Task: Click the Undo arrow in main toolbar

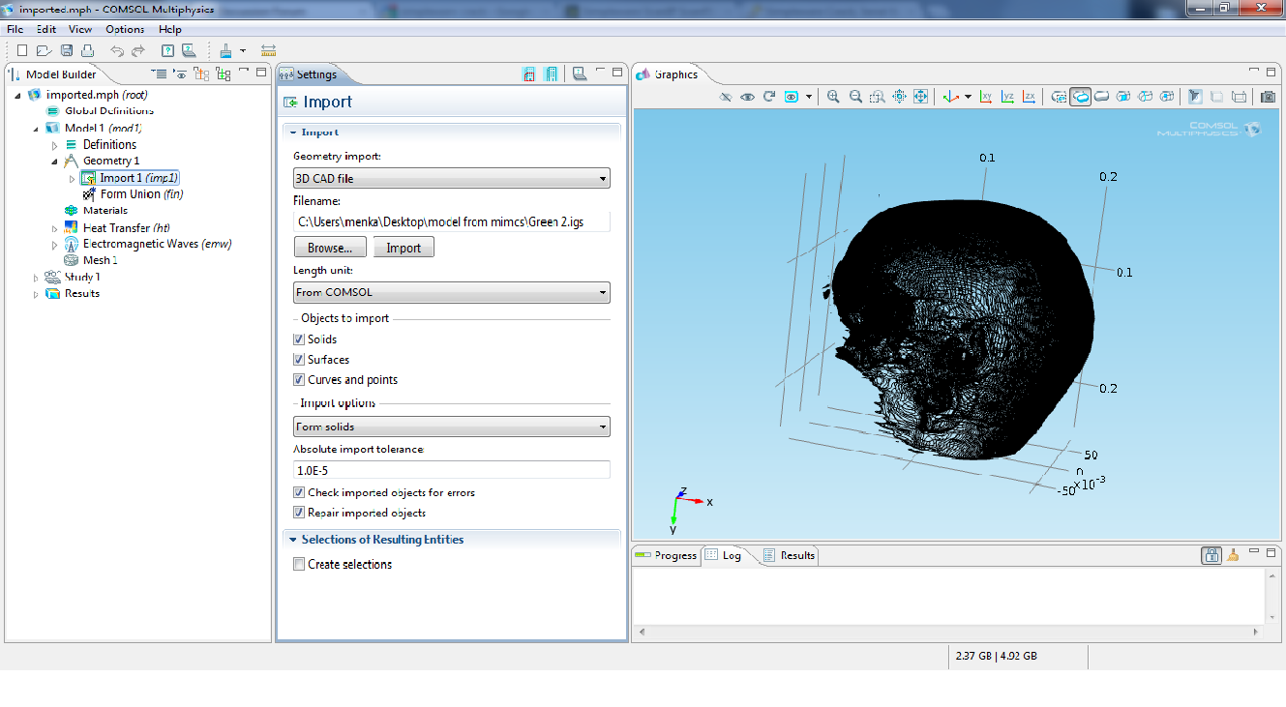Action: (116, 50)
